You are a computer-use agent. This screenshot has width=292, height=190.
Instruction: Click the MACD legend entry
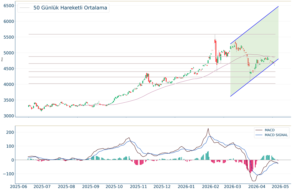(x=270, y=130)
